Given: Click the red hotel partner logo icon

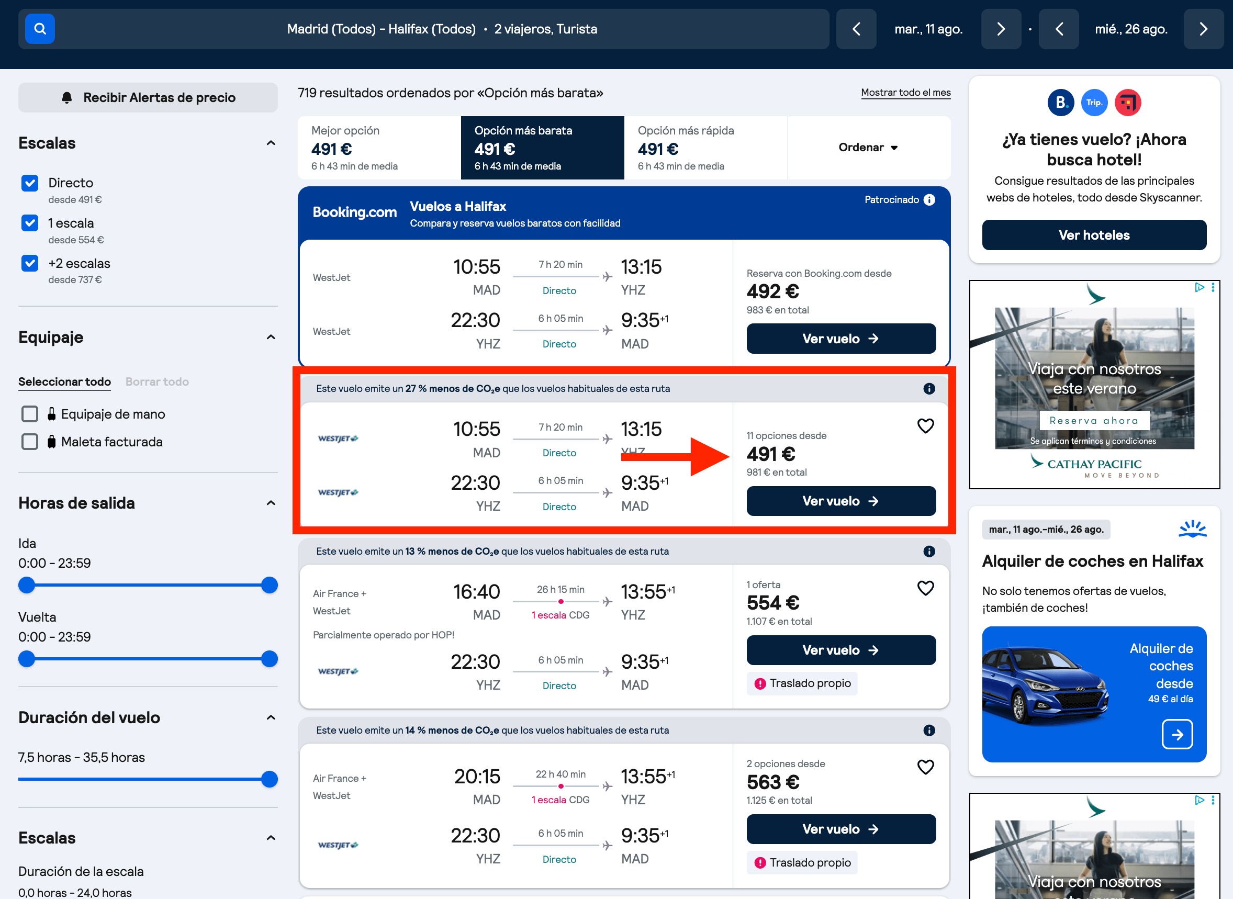Looking at the screenshot, I should coord(1128,103).
